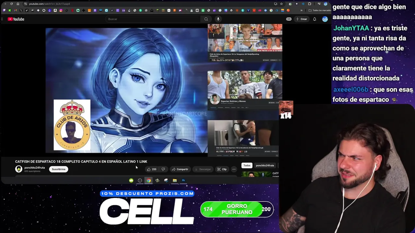Click axeeel006b username in chat
Screen dimensions: 415x233
pyautogui.click(x=351, y=90)
